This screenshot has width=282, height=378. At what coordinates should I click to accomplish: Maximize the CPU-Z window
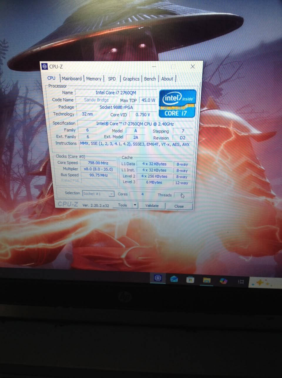[173, 67]
